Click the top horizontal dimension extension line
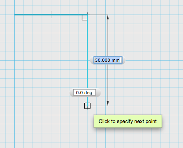183x148 pixels. [98, 15]
